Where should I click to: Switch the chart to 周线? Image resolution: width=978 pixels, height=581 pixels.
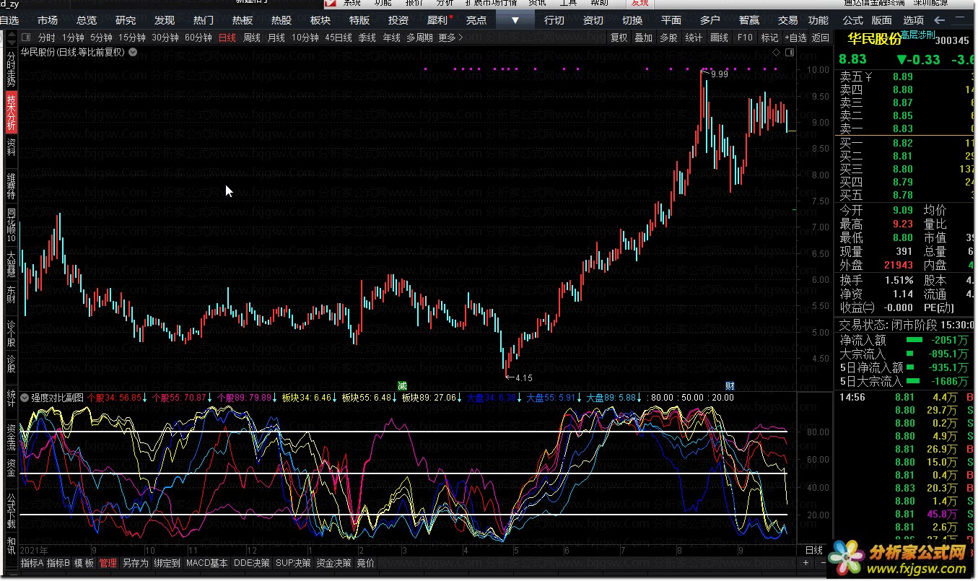click(x=251, y=38)
